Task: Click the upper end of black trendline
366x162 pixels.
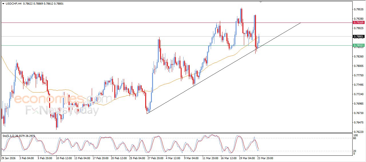Action: pyautogui.click(x=300, y=23)
